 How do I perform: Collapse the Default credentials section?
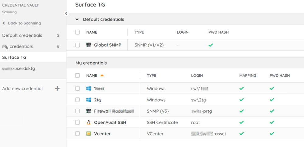pyautogui.click(x=77, y=19)
